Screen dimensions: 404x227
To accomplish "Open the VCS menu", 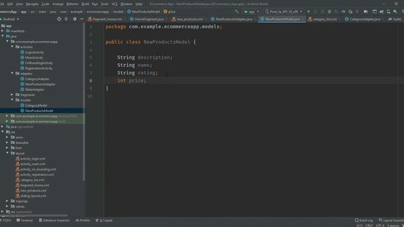I will 114,4.
